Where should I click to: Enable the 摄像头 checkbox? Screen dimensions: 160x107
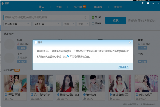click(93, 23)
